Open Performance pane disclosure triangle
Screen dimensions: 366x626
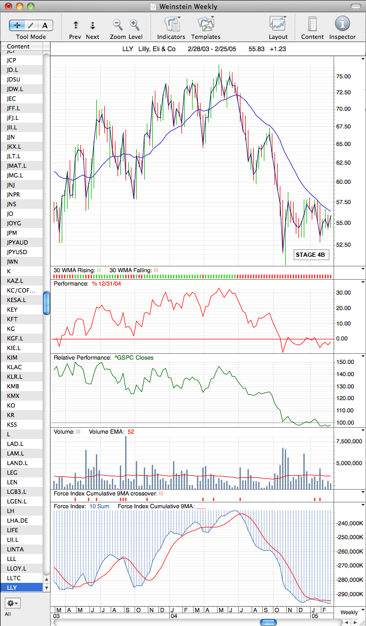coord(362,282)
